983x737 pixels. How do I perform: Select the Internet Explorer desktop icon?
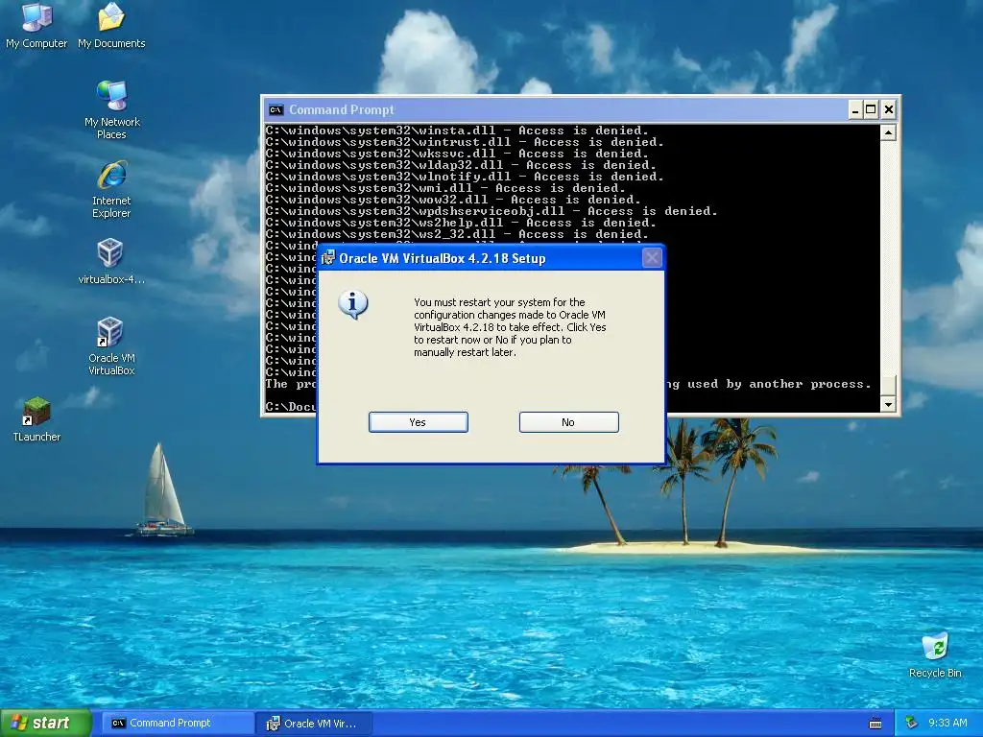click(111, 189)
